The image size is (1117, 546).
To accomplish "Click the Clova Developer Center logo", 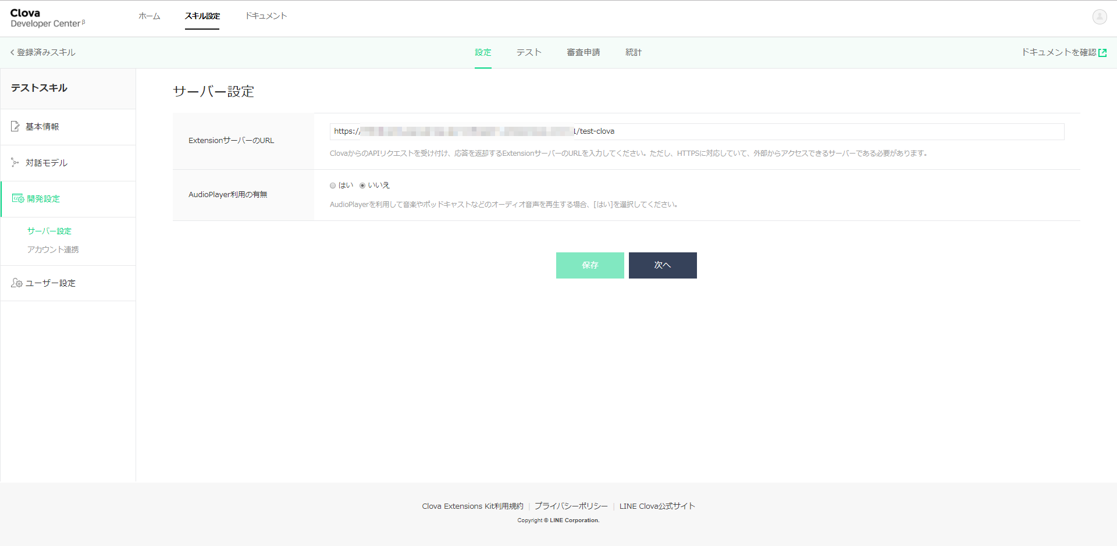I will tap(48, 18).
